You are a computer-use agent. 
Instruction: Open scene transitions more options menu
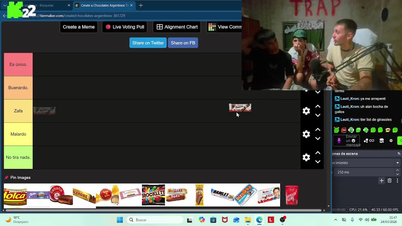coord(397,181)
